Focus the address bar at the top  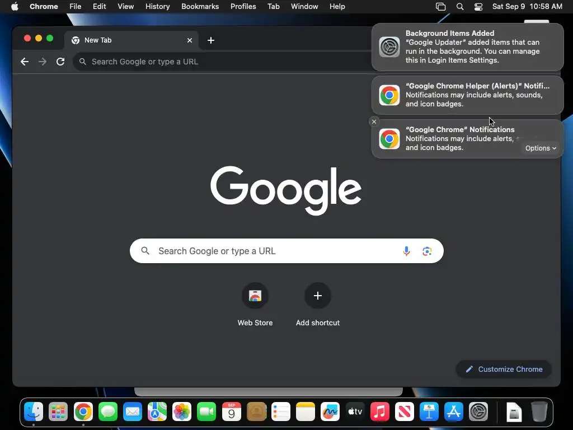pyautogui.click(x=223, y=62)
